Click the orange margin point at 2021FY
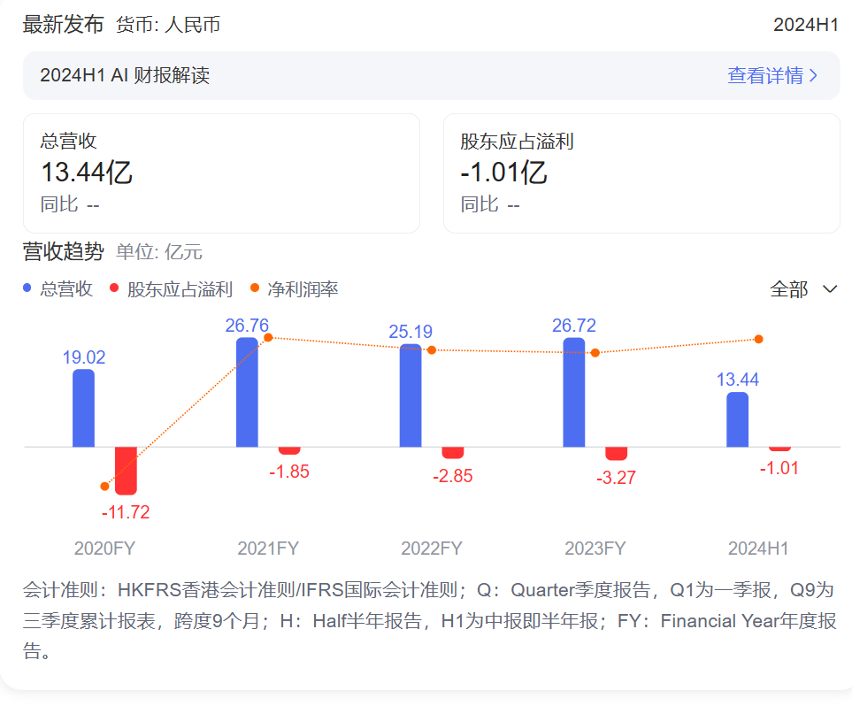 [269, 337]
